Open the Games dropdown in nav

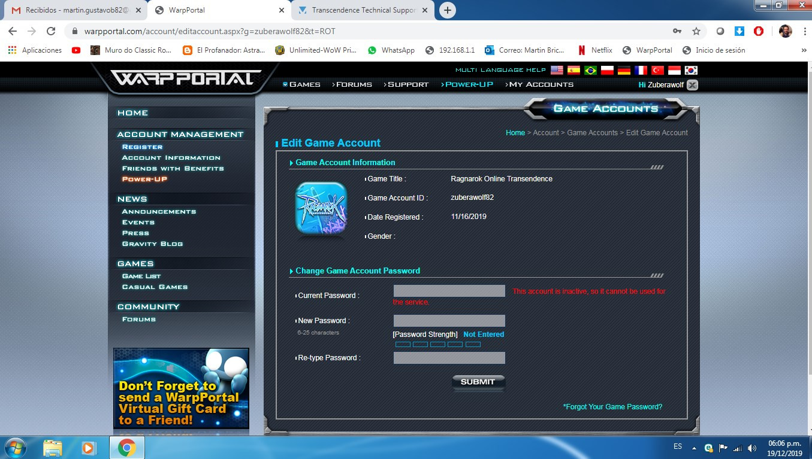coord(301,84)
